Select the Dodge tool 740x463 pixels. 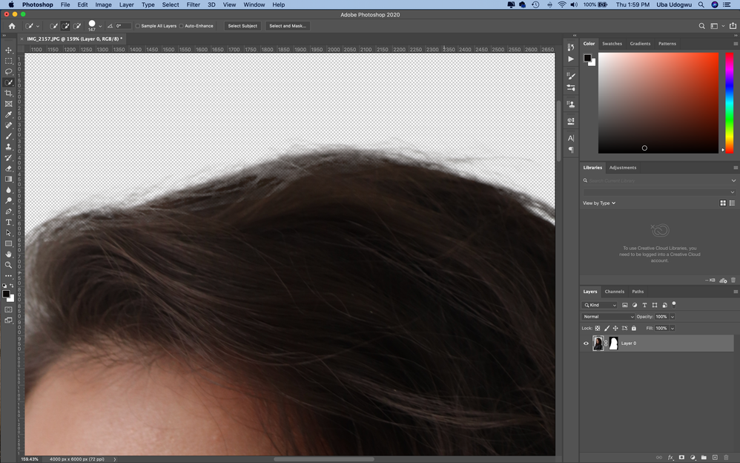(x=8, y=201)
